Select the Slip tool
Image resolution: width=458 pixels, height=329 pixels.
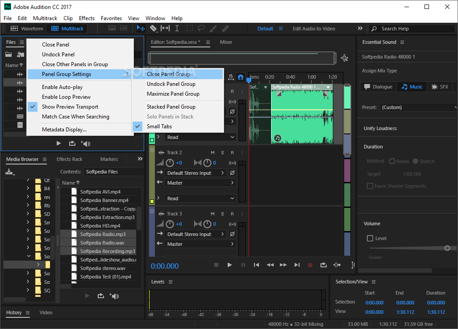tap(165, 28)
